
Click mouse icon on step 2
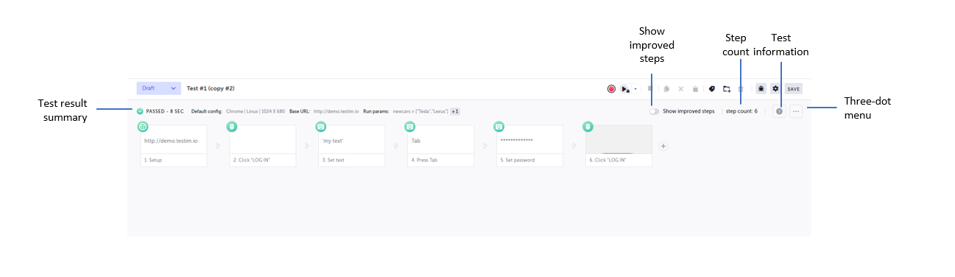pos(232,127)
